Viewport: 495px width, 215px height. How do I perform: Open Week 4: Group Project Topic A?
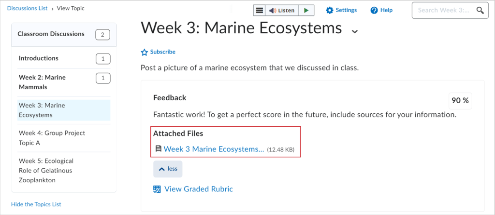pos(52,137)
